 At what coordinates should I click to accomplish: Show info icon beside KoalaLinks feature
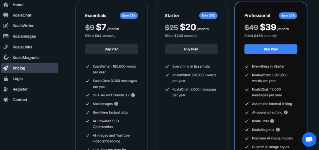coord(272,121)
